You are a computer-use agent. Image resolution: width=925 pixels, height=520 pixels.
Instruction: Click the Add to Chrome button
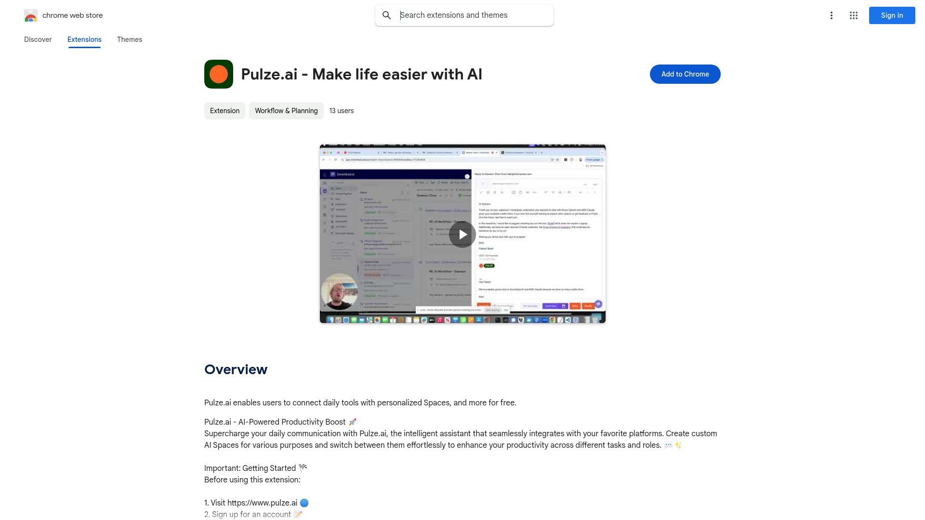point(685,74)
